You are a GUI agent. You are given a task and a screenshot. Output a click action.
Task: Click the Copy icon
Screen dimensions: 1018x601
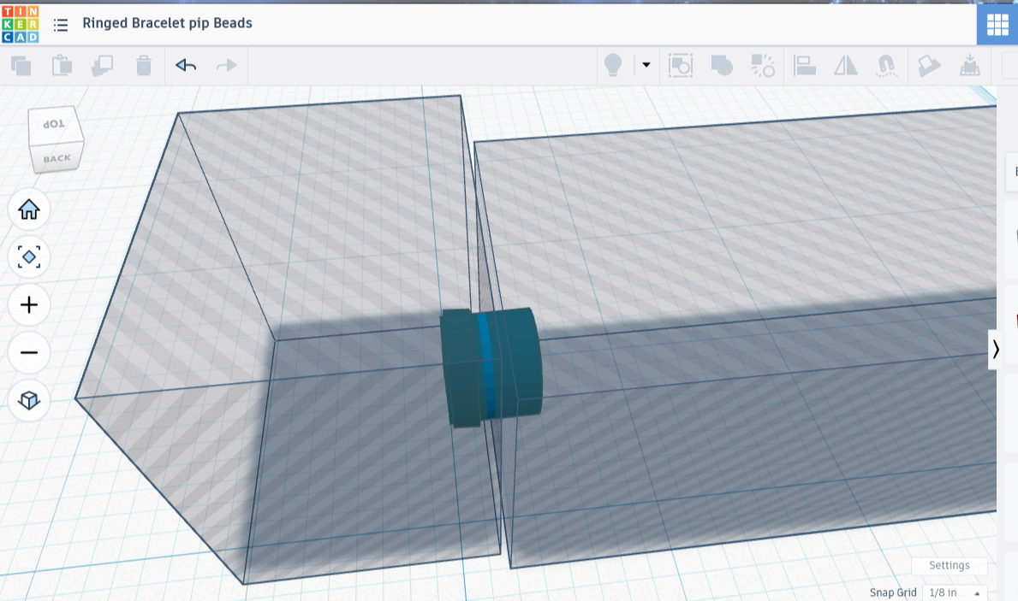pyautogui.click(x=21, y=66)
